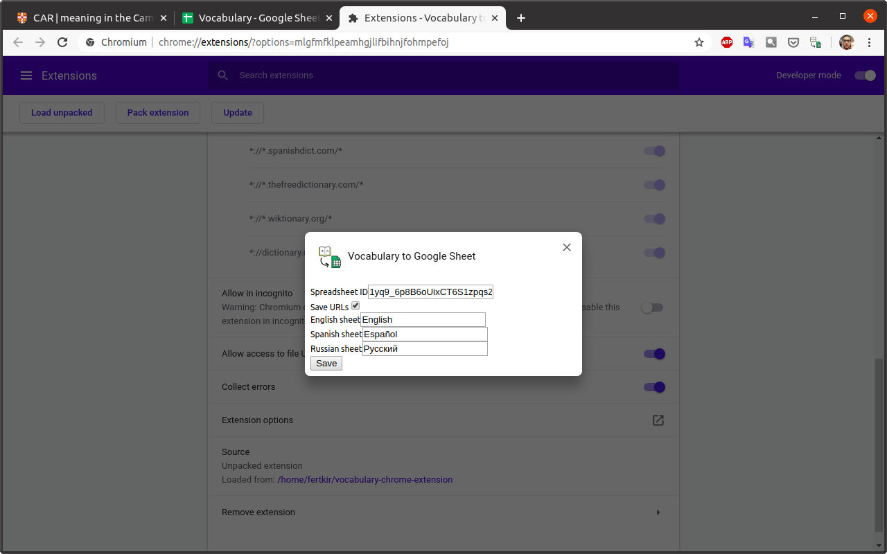The width and height of the screenshot is (887, 554).
Task: Open Extension options external link icon
Action: (658, 420)
